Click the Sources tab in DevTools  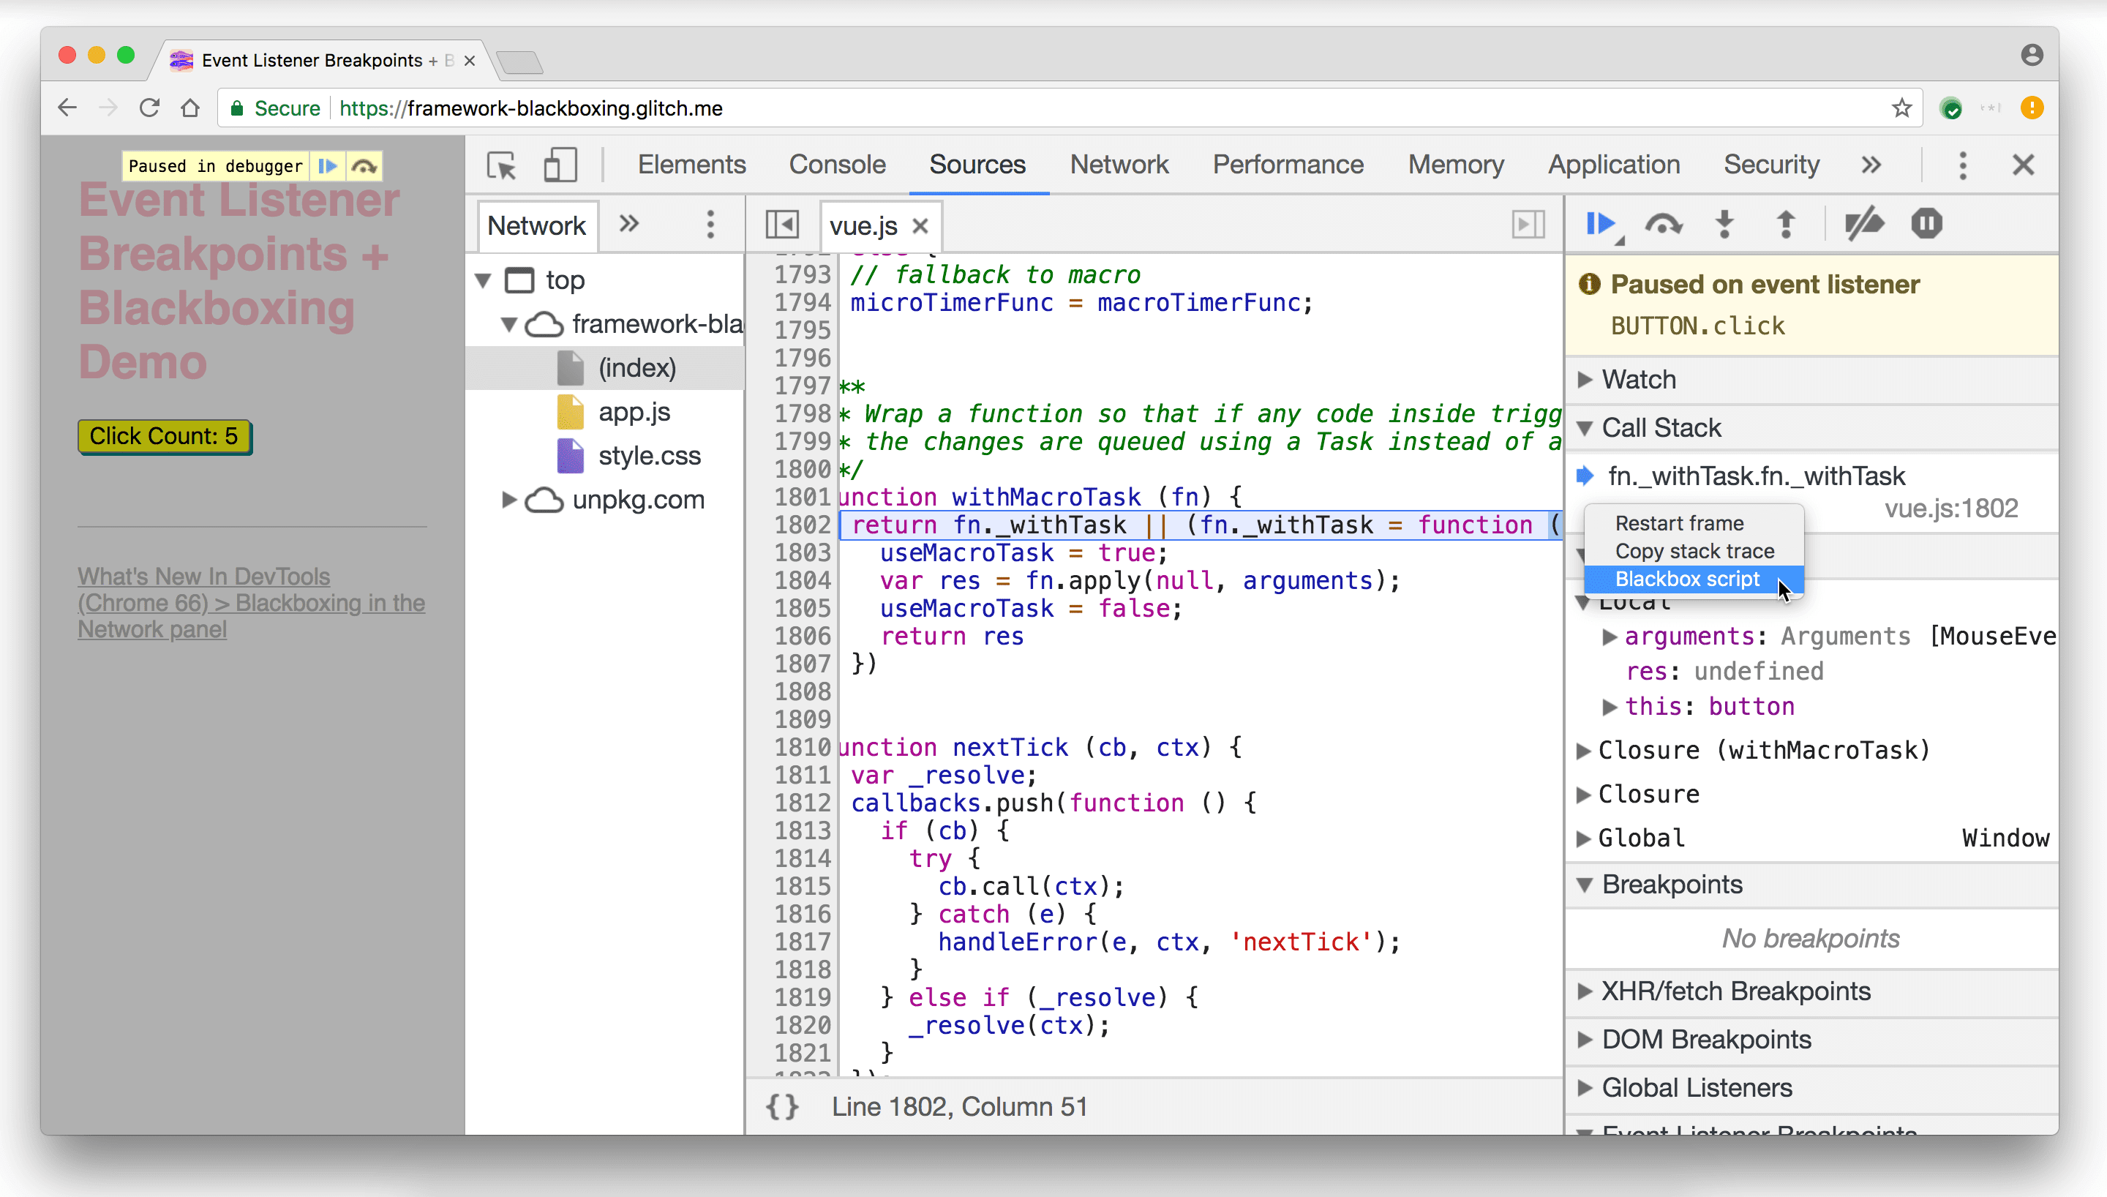pos(977,165)
